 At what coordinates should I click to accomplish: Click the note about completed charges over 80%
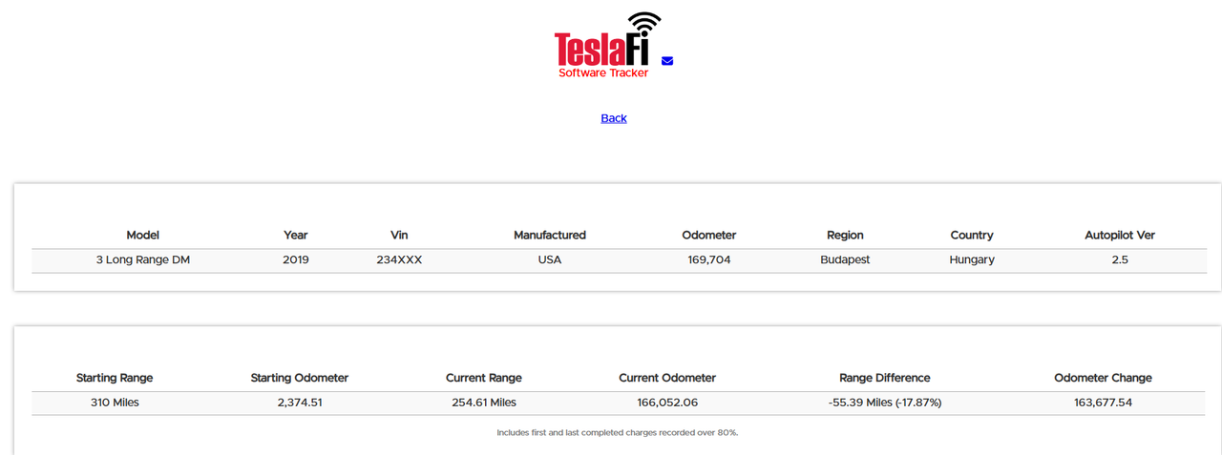(617, 433)
